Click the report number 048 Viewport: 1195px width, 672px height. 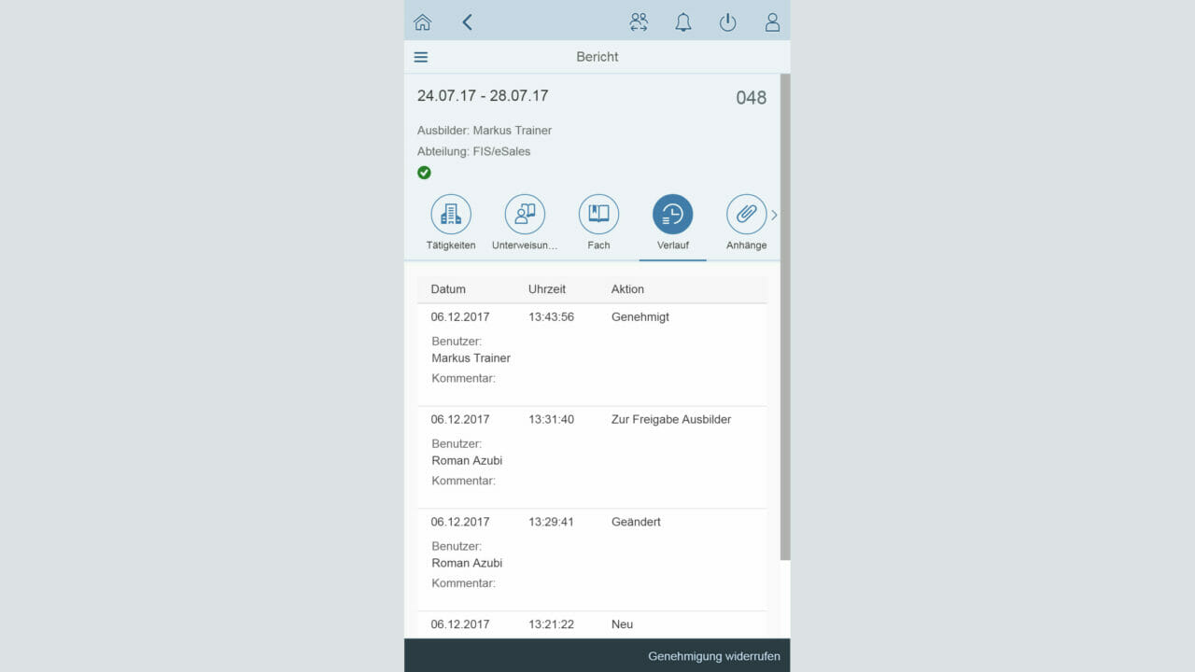(x=751, y=98)
